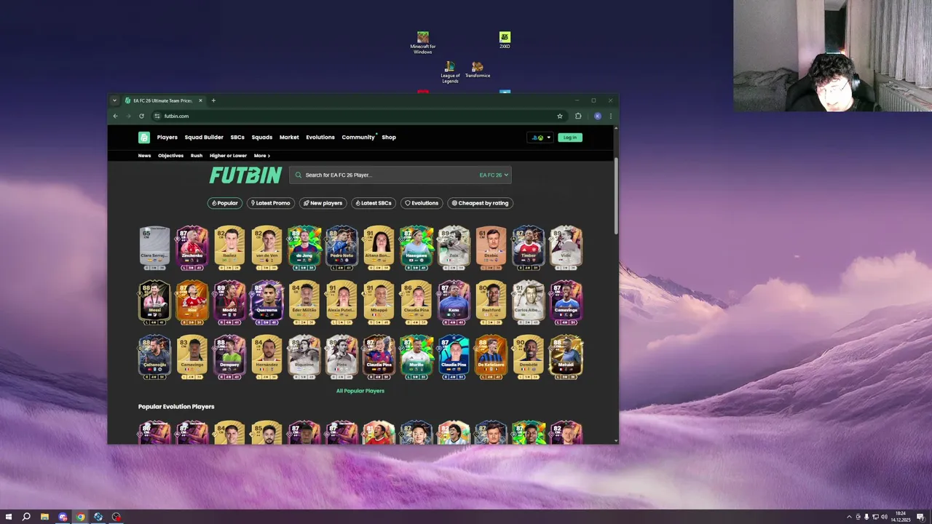Click the browser back arrow
932x524 pixels.
pos(115,116)
